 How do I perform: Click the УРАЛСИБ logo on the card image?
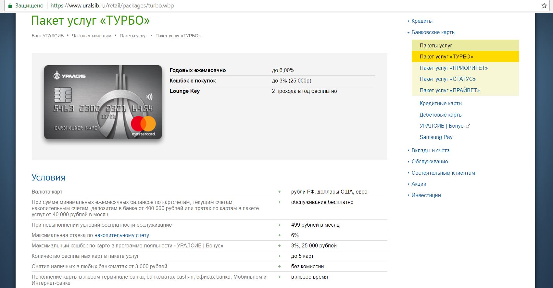click(x=69, y=76)
